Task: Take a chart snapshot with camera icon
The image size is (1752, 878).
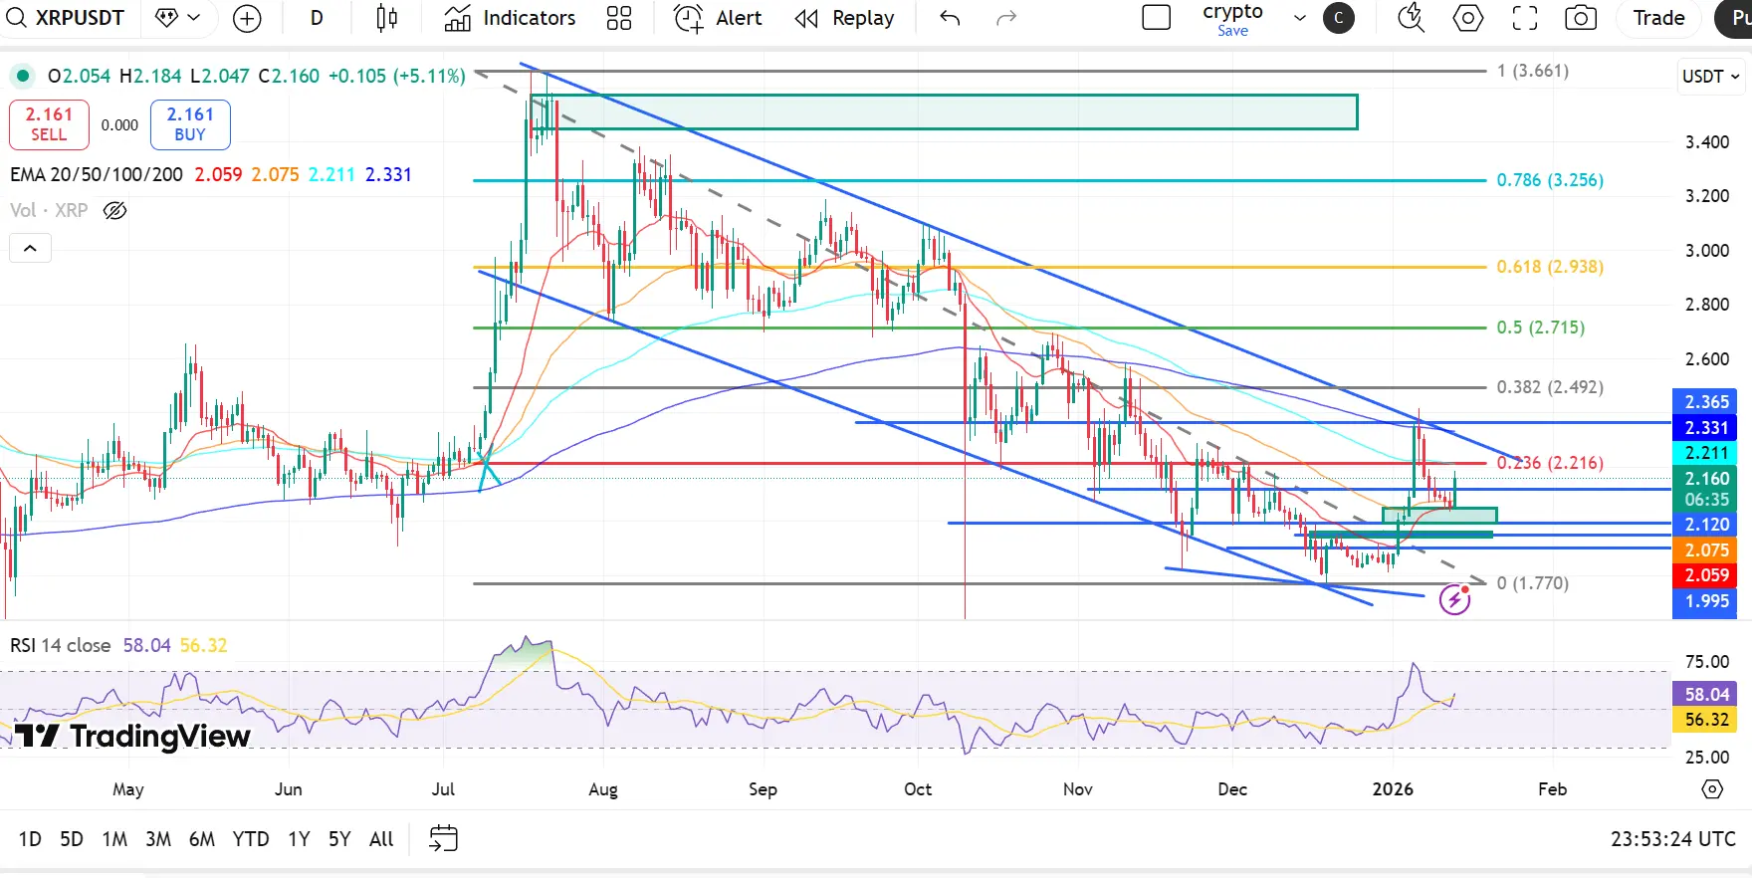Action: (1581, 18)
